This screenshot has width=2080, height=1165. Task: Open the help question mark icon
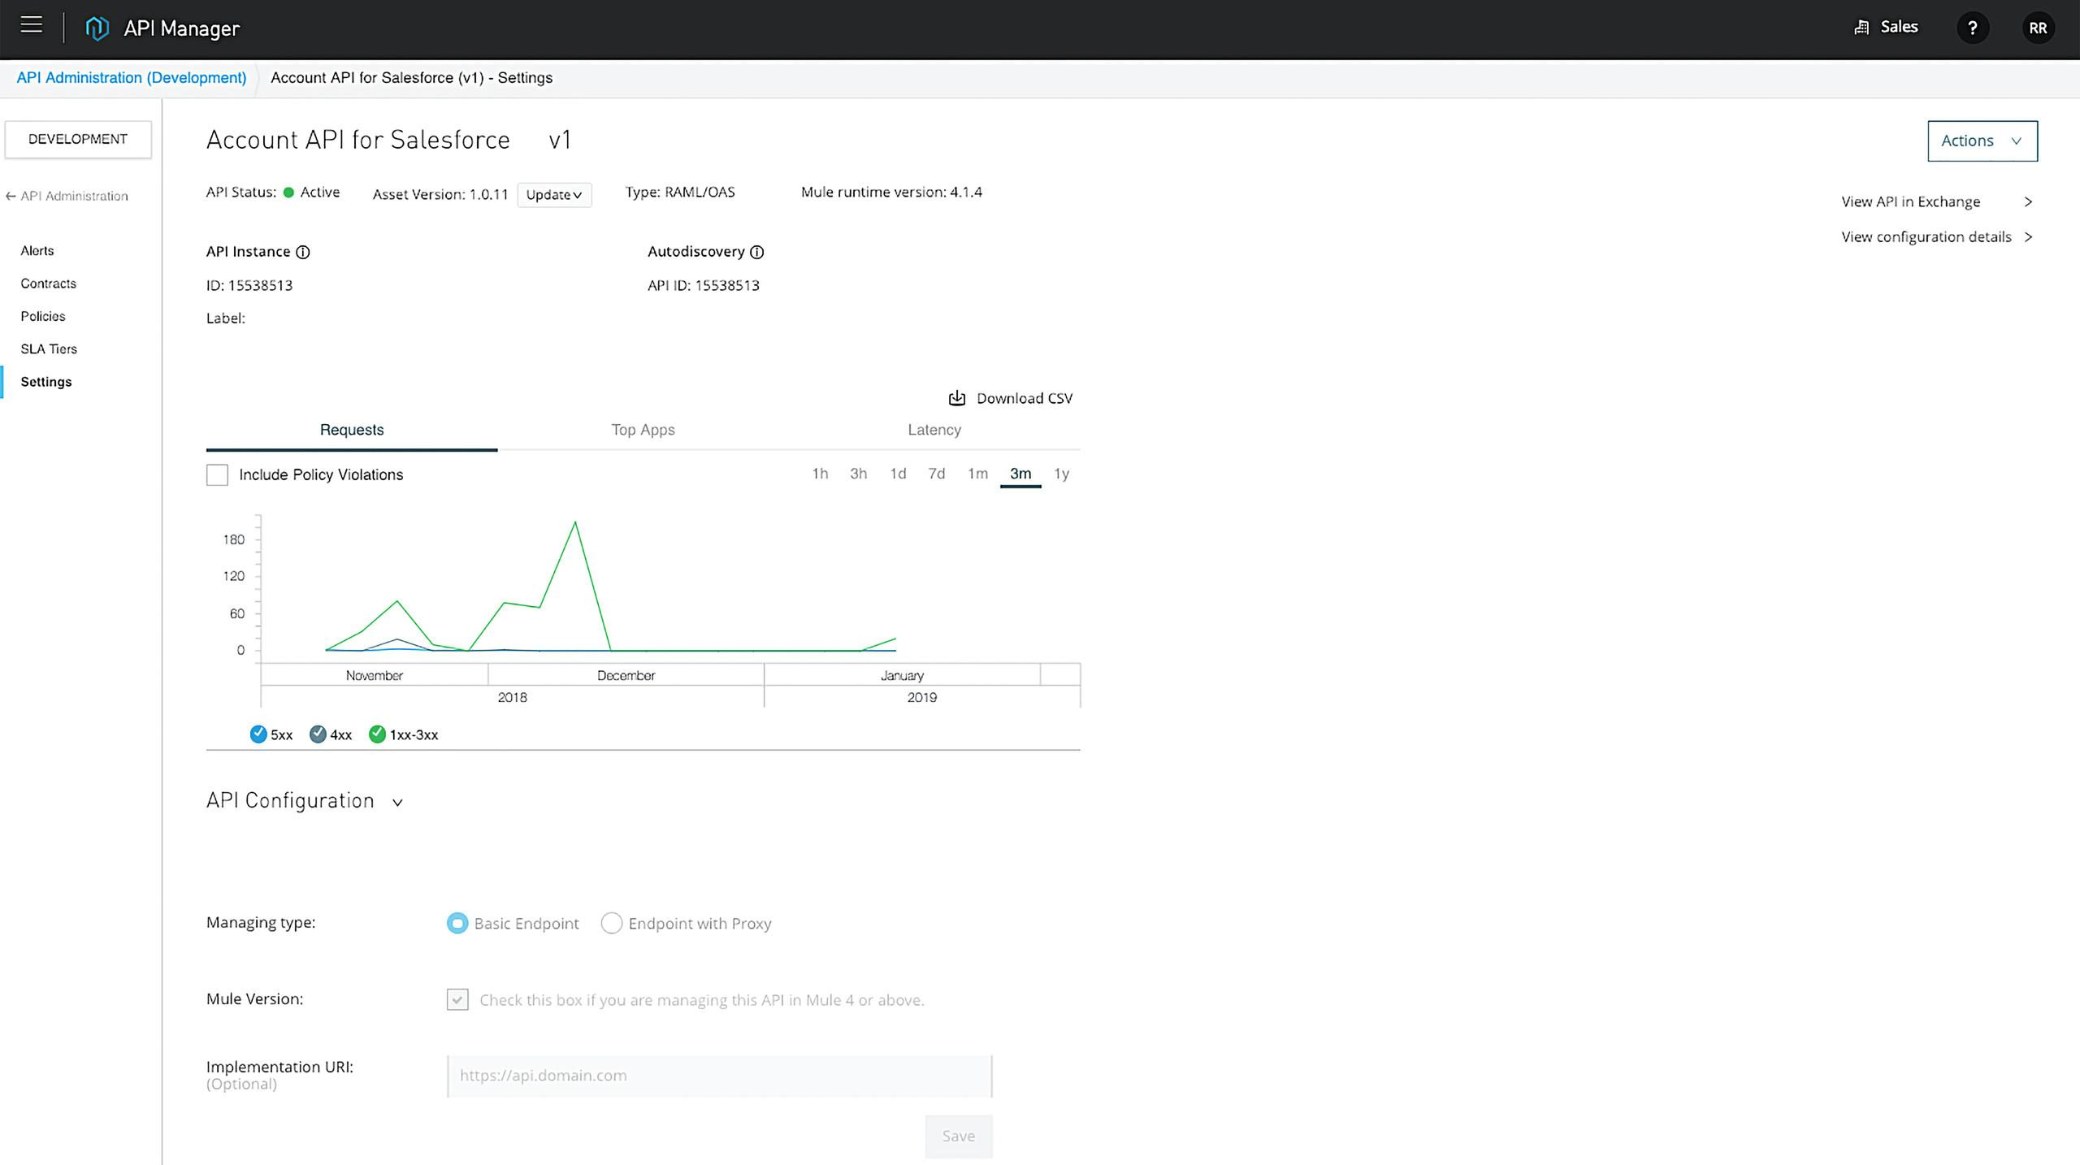1973,28
